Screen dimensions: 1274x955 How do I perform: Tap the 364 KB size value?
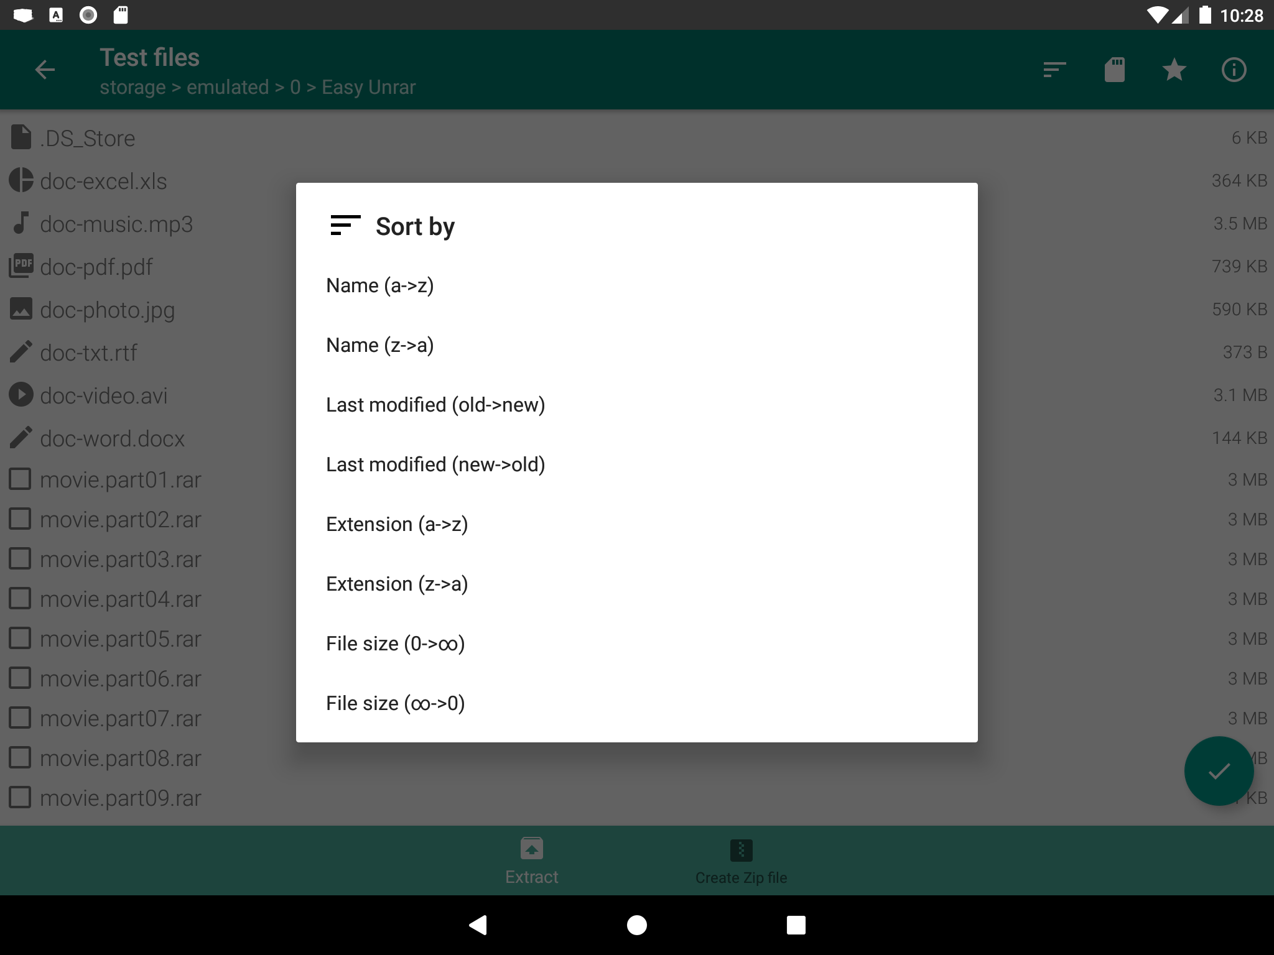(x=1239, y=180)
